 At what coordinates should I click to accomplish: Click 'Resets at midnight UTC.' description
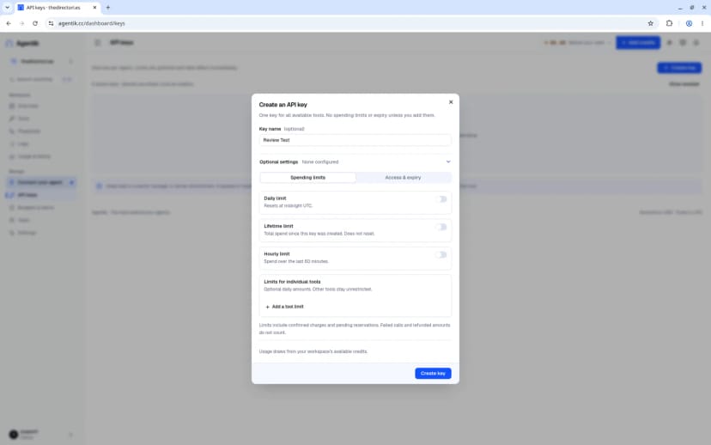pyautogui.click(x=289, y=206)
